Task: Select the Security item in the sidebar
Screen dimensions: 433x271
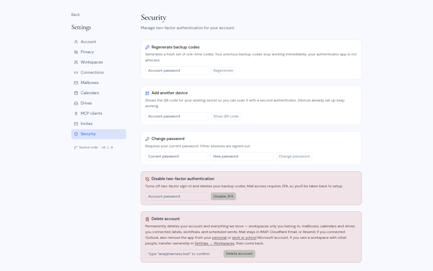Action: 99,134
